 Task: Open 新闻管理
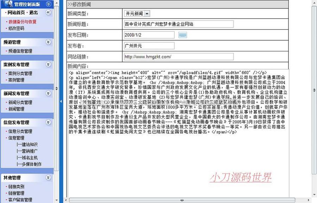coord(16,109)
